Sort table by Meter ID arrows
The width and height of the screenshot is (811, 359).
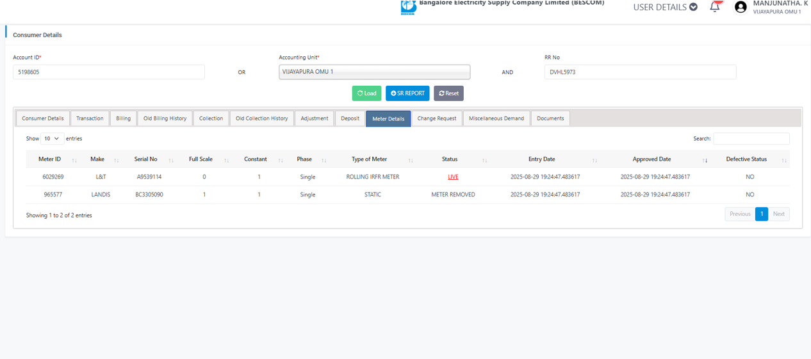pos(74,160)
